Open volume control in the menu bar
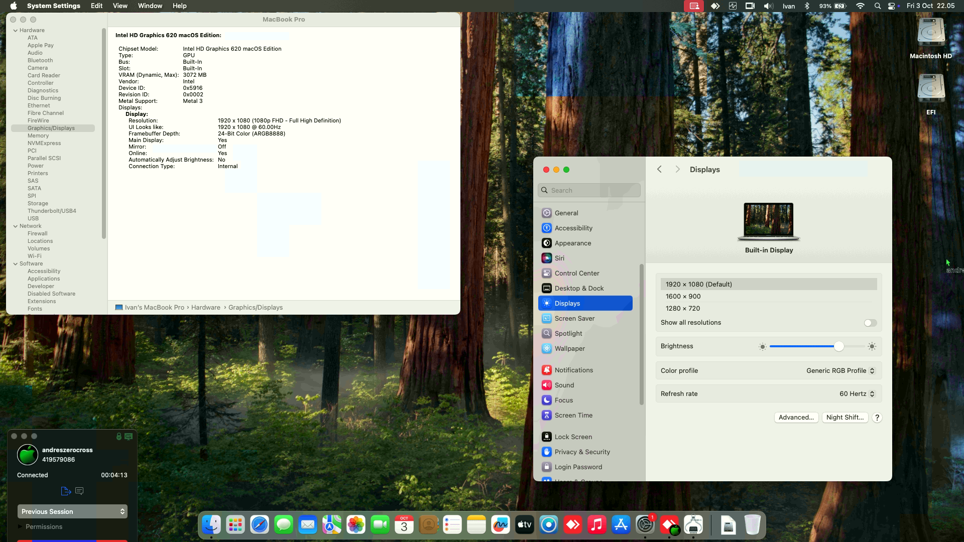 (768, 6)
